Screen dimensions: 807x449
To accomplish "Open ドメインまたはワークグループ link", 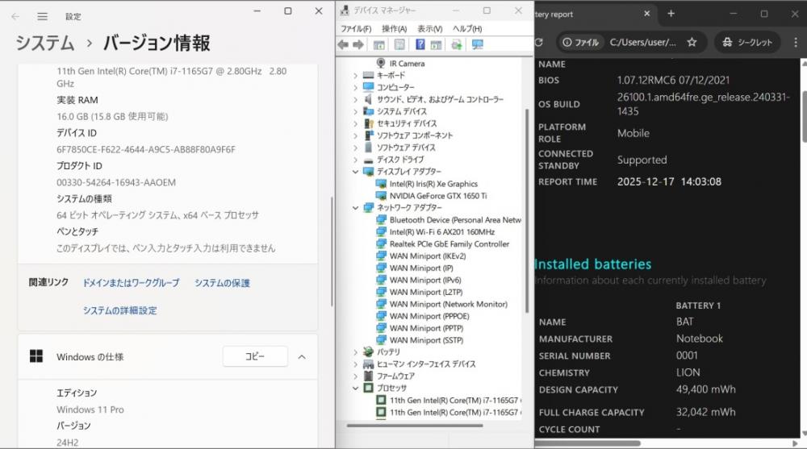I will (x=132, y=283).
